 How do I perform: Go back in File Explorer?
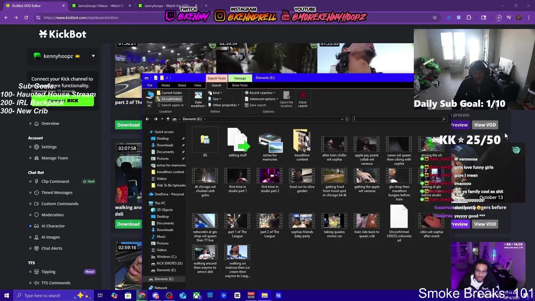pos(147,119)
